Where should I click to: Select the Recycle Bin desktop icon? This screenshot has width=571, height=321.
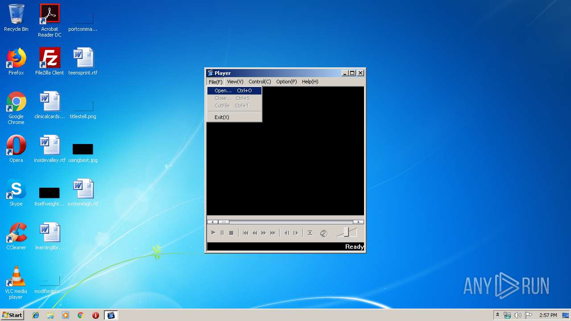click(x=16, y=18)
